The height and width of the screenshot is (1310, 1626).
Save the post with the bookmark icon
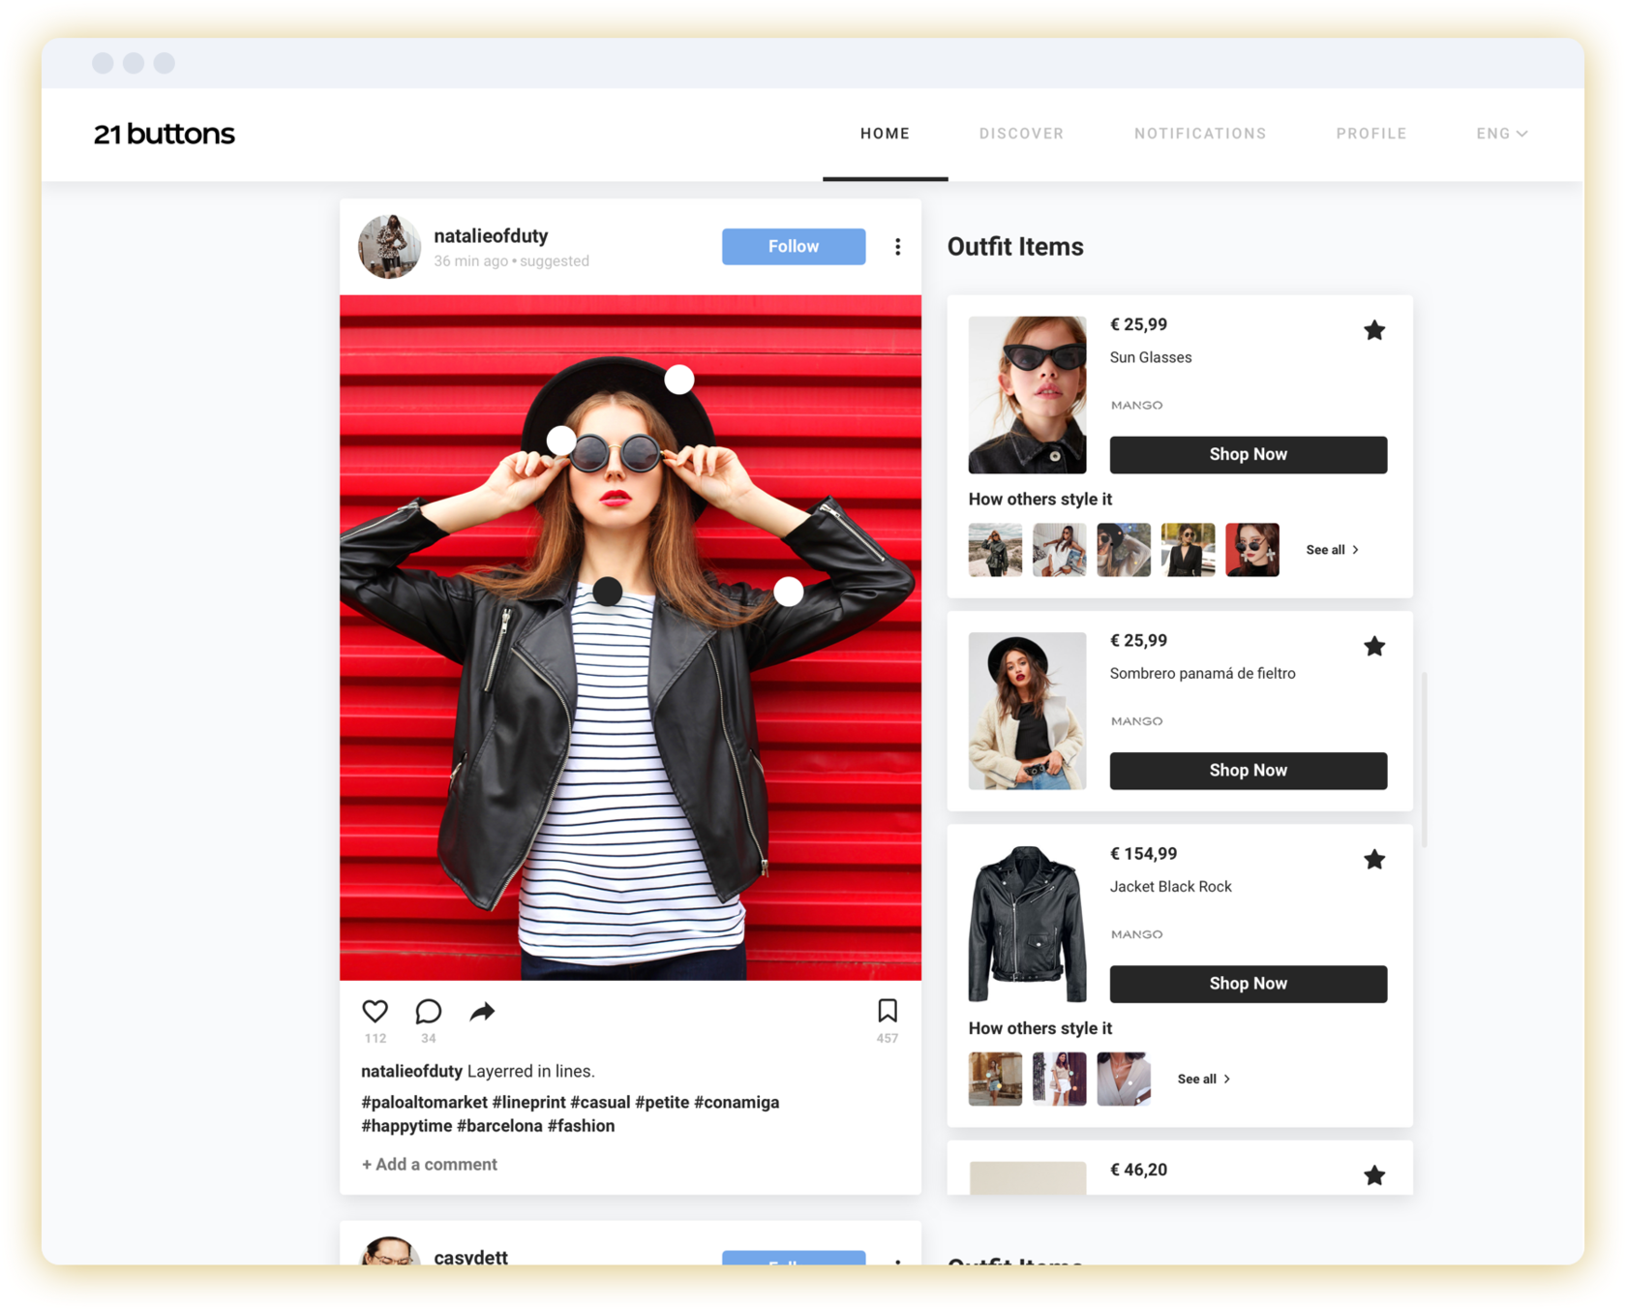(x=887, y=1011)
